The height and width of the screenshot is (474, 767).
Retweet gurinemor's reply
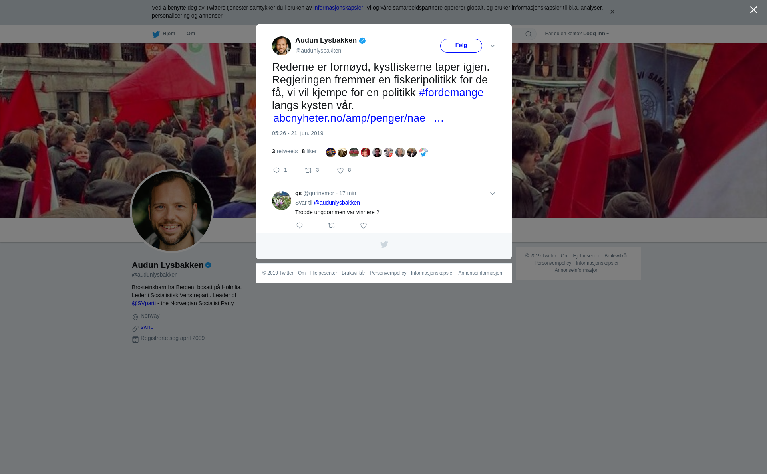point(332,225)
